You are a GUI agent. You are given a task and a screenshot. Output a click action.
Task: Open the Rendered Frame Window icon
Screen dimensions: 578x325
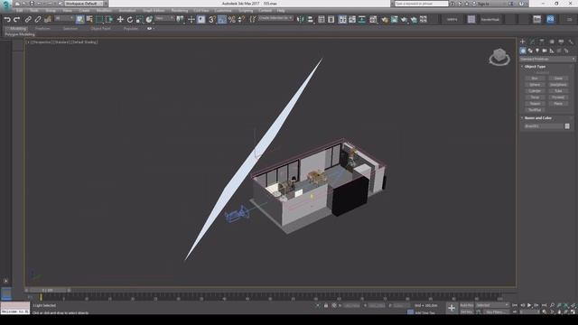(395, 20)
